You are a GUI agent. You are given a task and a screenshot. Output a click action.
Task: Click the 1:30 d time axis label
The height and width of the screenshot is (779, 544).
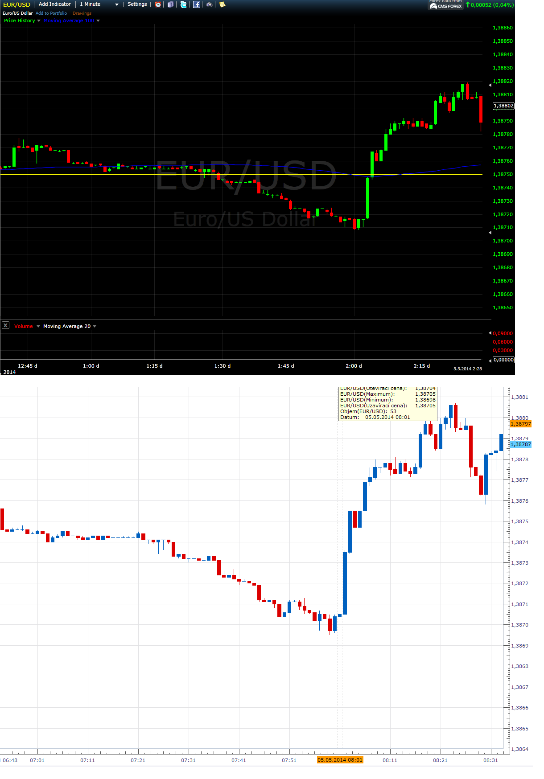pos(223,366)
